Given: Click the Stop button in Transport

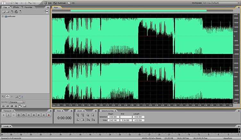Looking at the screenshot, I should tap(4, 115).
